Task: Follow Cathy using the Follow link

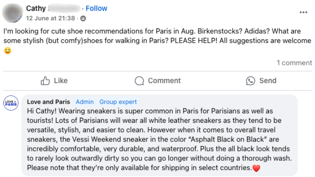Action: tap(96, 8)
